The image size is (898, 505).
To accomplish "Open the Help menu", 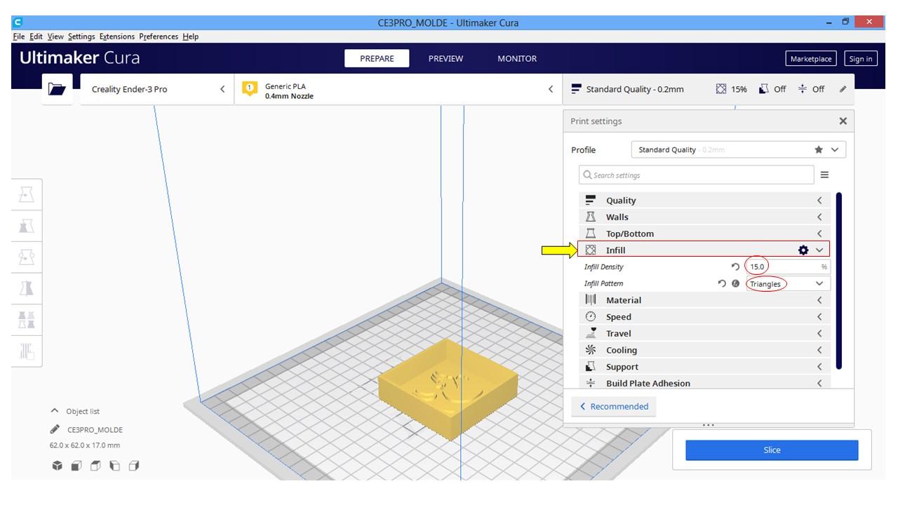I will 191,36.
